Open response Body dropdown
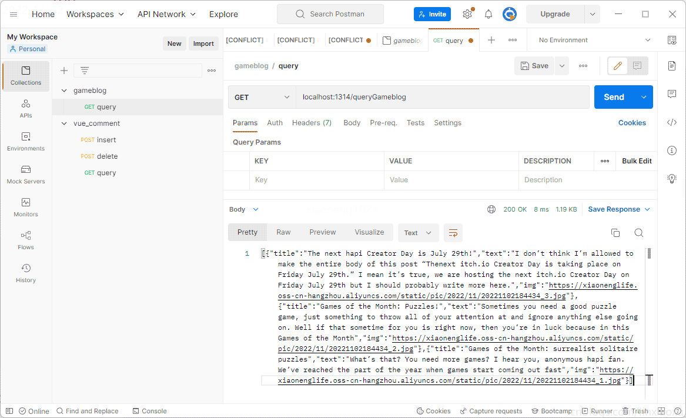 pyautogui.click(x=244, y=209)
